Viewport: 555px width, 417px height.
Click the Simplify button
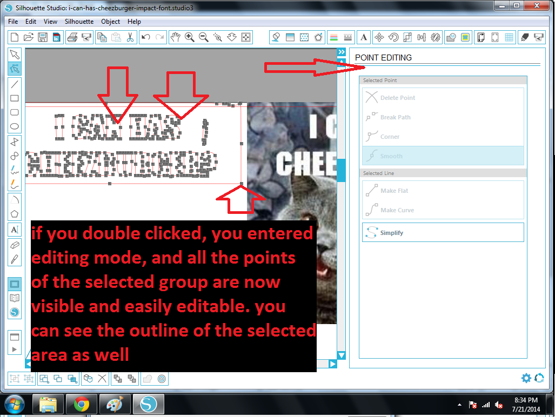443,232
